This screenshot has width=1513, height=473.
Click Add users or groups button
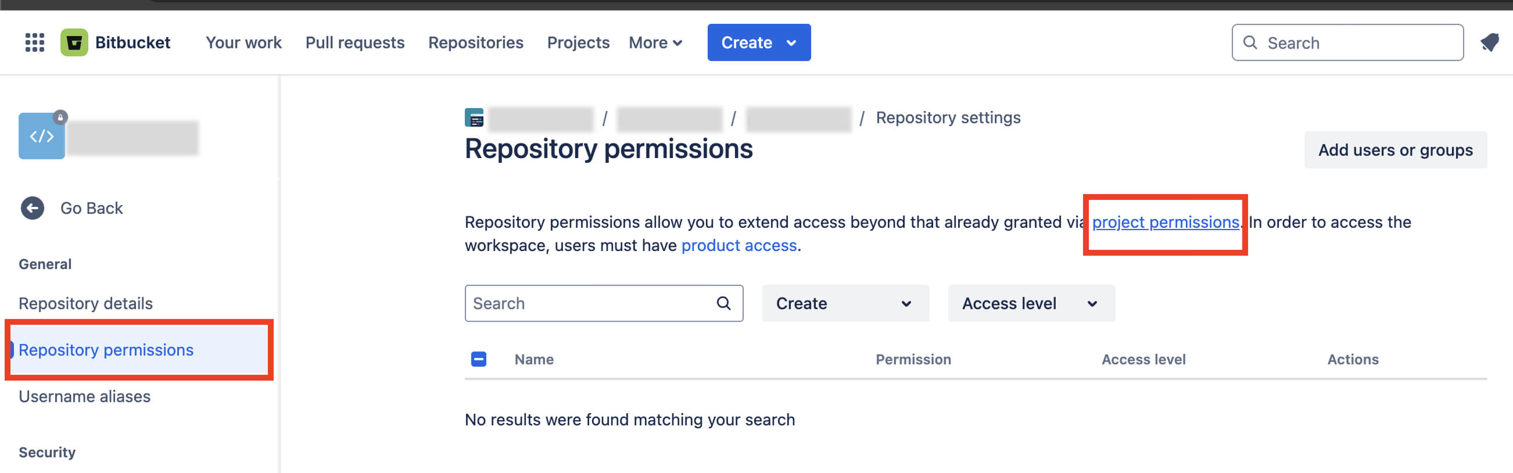coord(1396,150)
